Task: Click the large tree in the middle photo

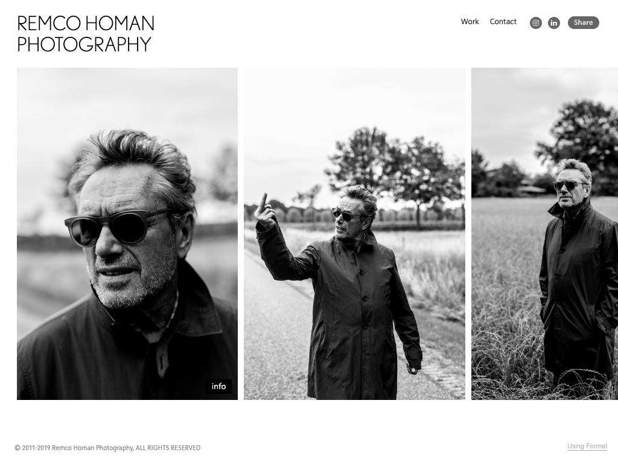Action: (x=394, y=170)
